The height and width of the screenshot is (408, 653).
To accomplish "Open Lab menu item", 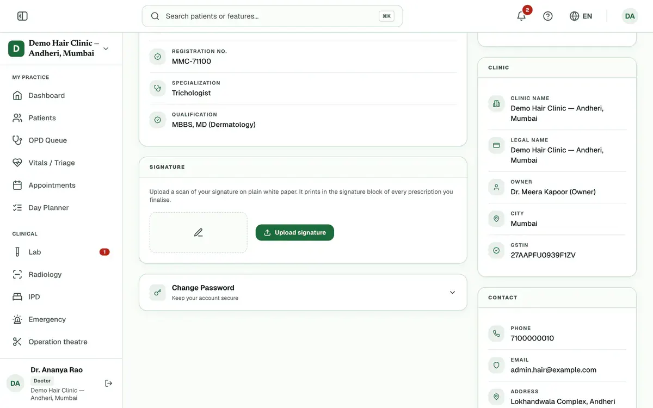I will [x=61, y=252].
